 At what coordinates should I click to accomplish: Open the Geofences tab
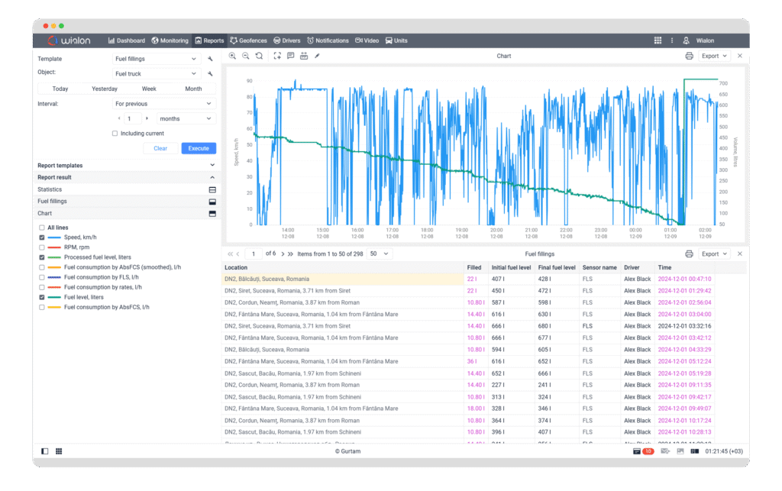click(x=248, y=40)
